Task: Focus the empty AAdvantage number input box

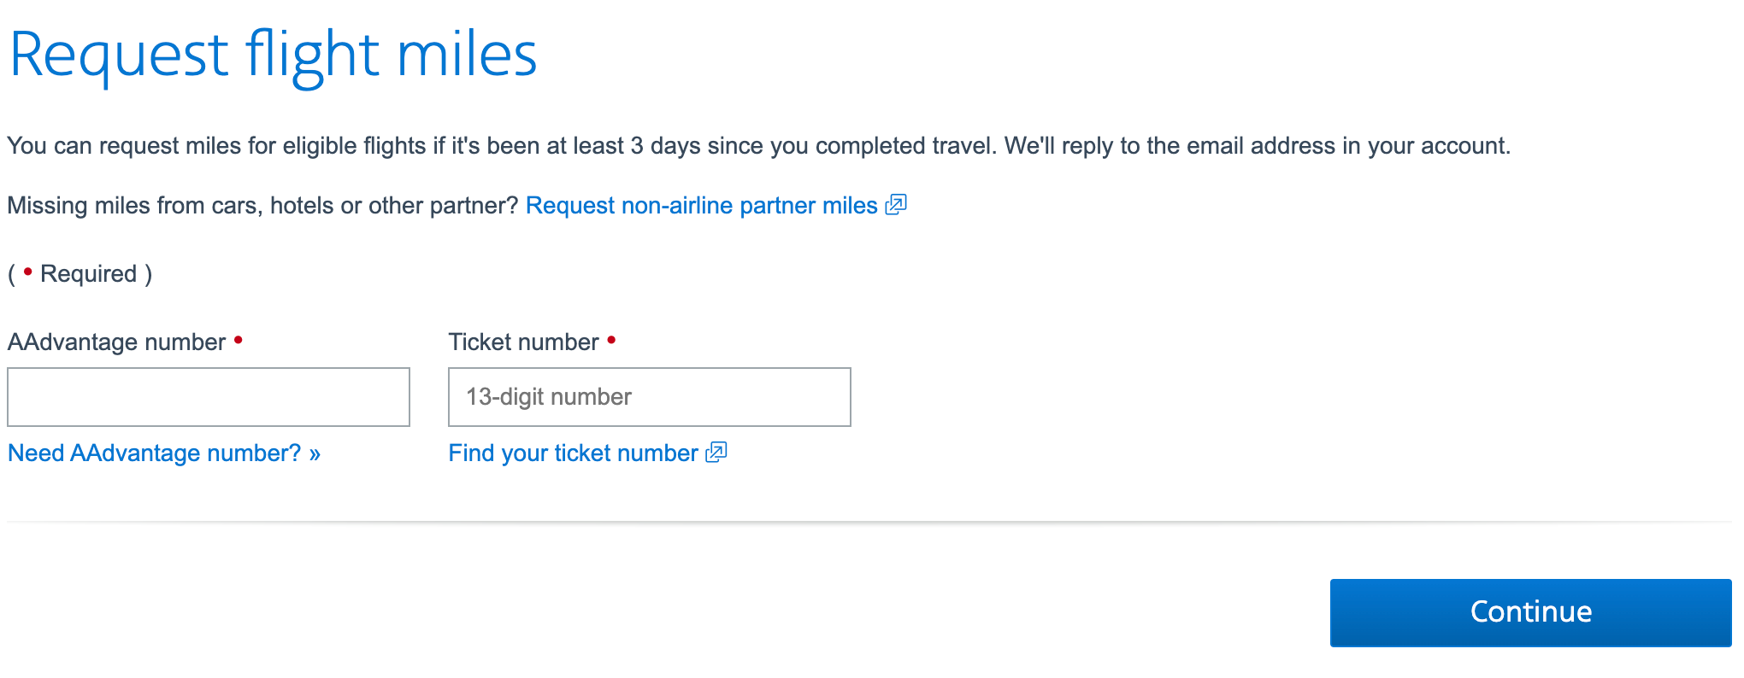Action: pos(208,396)
